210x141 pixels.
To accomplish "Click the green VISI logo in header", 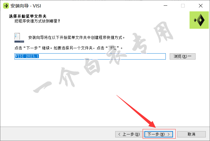I will click(x=199, y=20).
